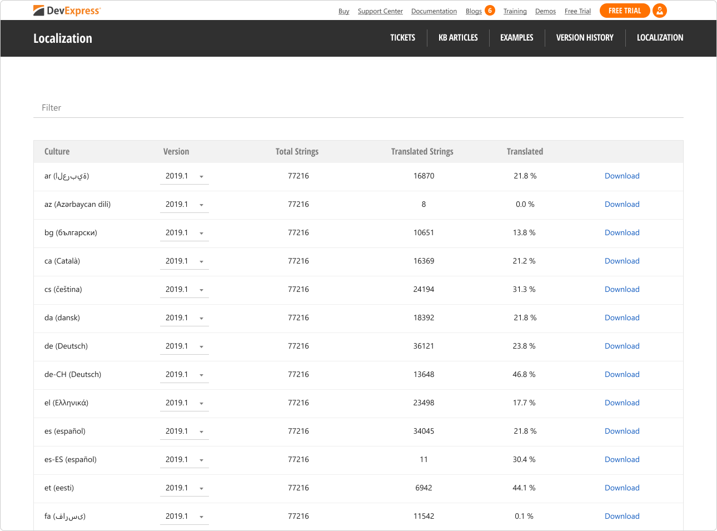Click the Culture column header
The width and height of the screenshot is (717, 531).
point(57,152)
